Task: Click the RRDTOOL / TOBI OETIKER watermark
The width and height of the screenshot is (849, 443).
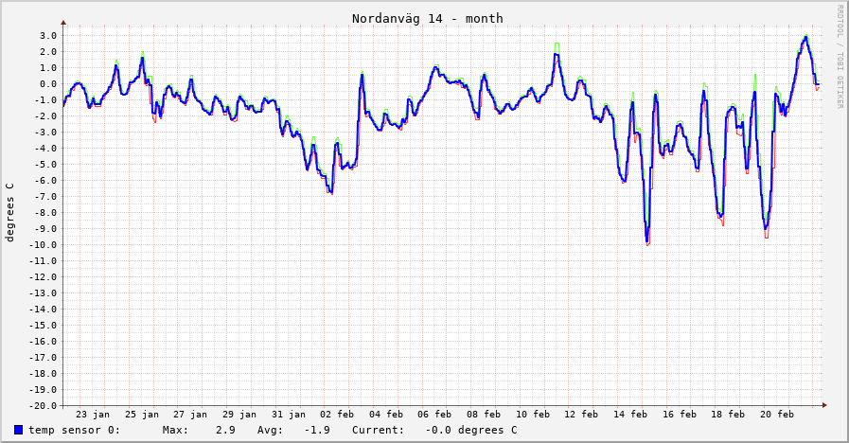Action: pos(840,57)
